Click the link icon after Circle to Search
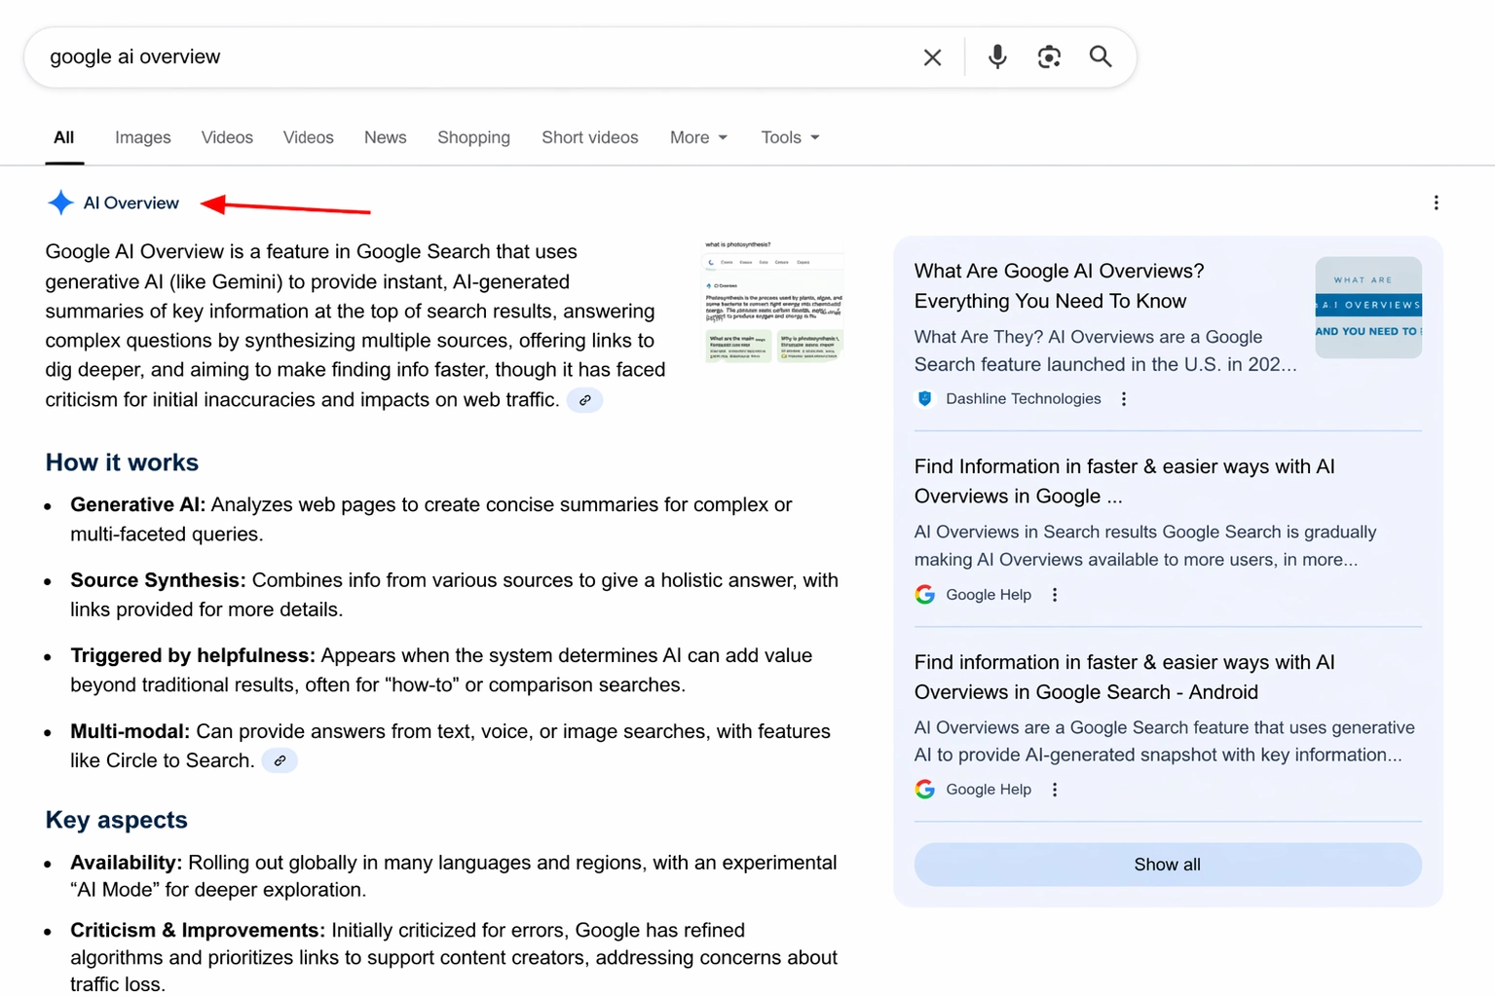Viewport: 1495px width, 997px height. coord(280,760)
